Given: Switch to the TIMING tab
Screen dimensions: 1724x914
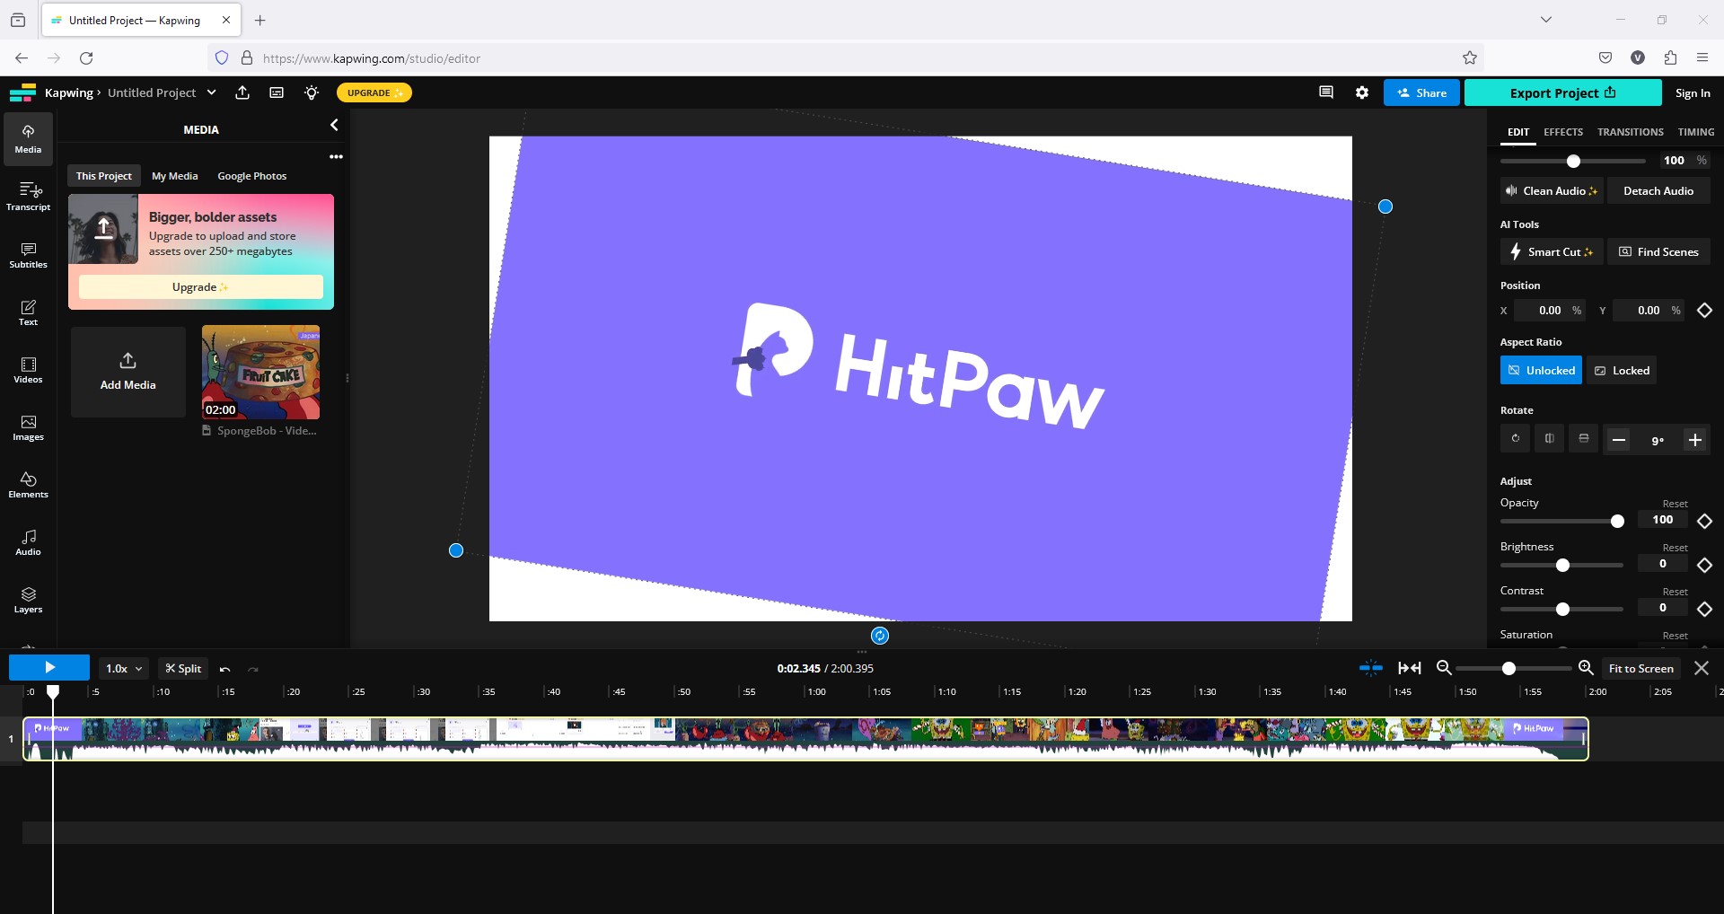Looking at the screenshot, I should pos(1695,132).
